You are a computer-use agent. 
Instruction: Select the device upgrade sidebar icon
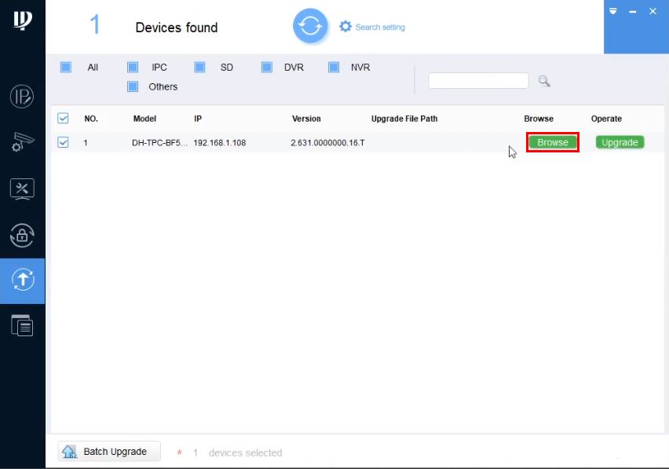pos(23,280)
